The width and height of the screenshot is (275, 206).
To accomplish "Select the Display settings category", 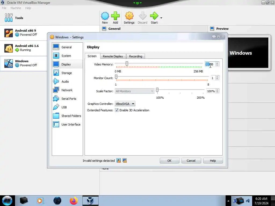I will [67, 64].
